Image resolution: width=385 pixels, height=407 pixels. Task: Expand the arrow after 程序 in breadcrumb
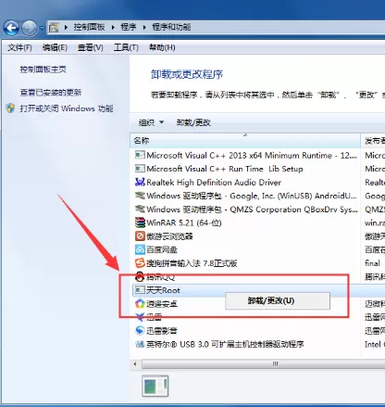pyautogui.click(x=144, y=28)
